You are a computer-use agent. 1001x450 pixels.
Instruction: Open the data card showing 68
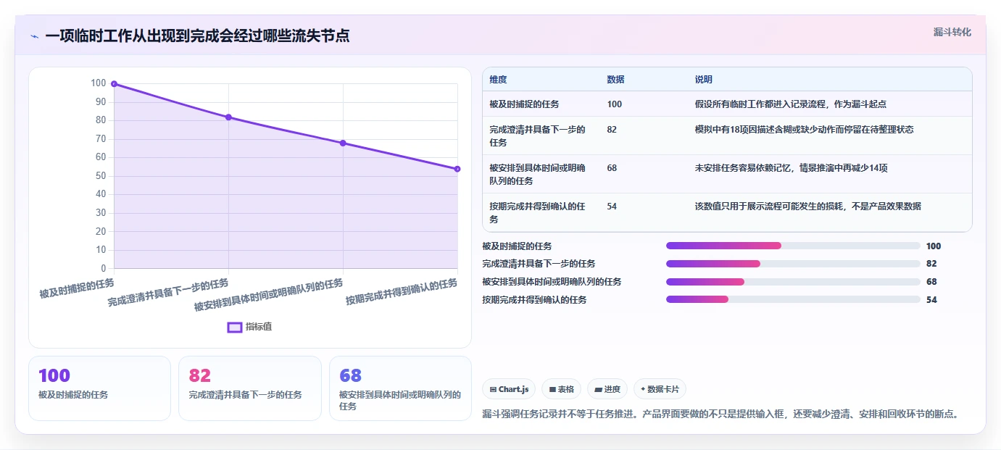pos(400,388)
